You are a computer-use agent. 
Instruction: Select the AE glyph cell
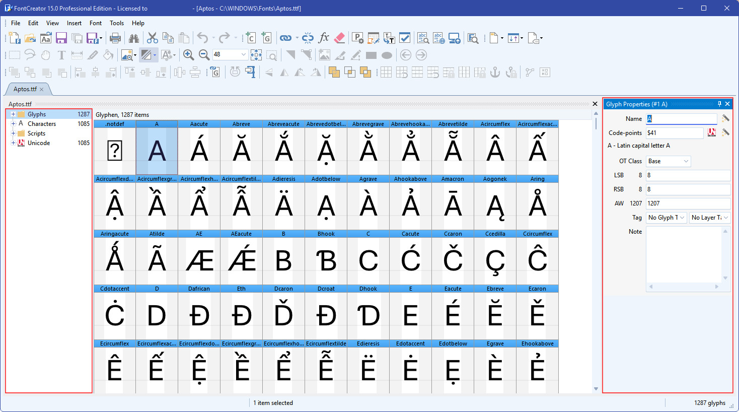[x=199, y=257]
